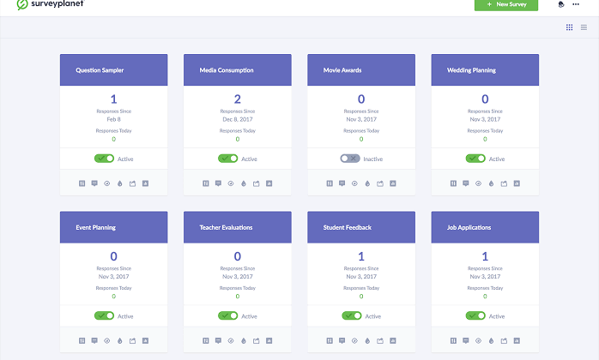Screen dimensions: 599x360
Task: Click share icon on Media Consumption
Action: pyautogui.click(x=257, y=183)
